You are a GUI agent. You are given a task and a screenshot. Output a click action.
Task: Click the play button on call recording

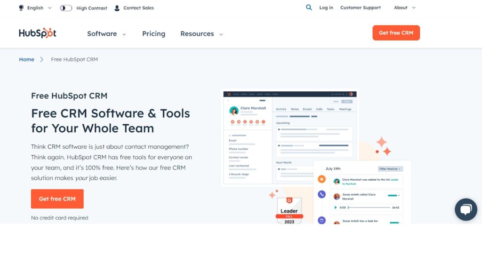[335, 207]
